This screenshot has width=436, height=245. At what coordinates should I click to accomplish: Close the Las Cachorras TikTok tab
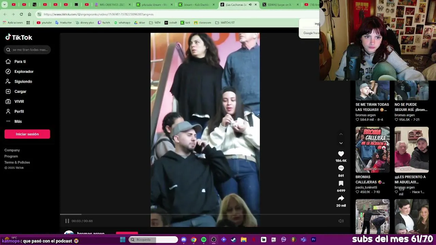255,5
